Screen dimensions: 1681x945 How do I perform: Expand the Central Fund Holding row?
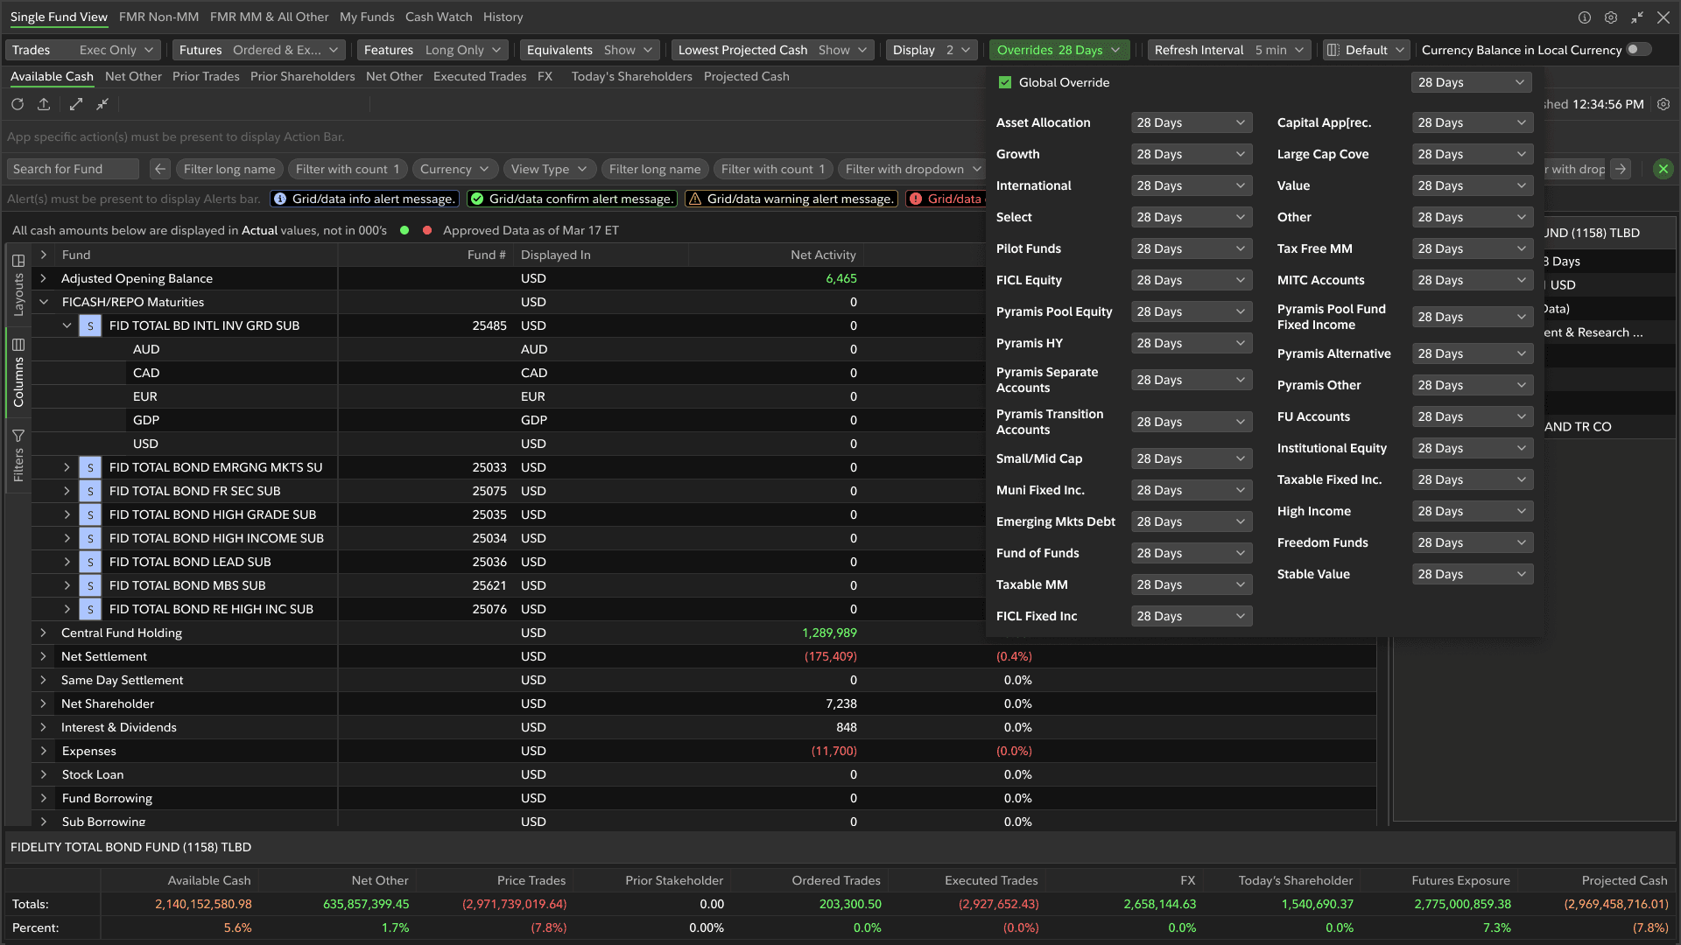pos(43,633)
